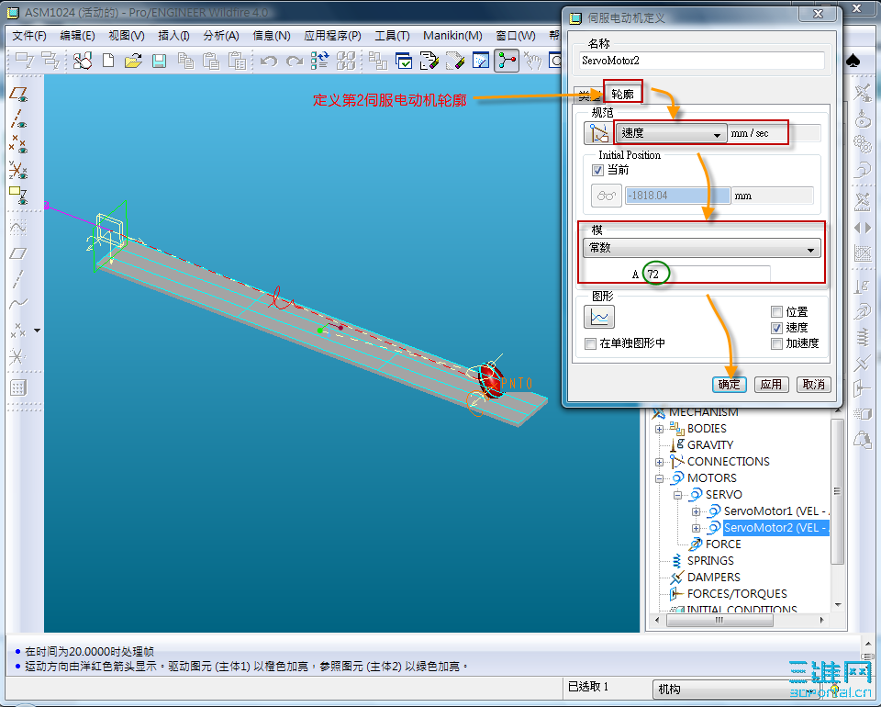The width and height of the screenshot is (881, 707).
Task: Click the Open folder icon in toolbar
Action: (133, 60)
